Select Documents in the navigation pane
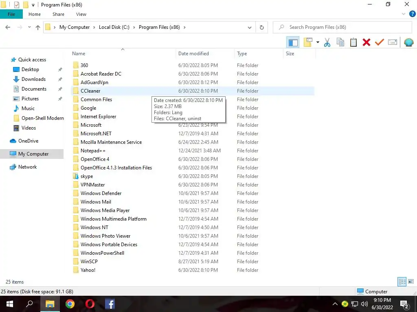Screen dimensions: 417x312 tap(34, 89)
